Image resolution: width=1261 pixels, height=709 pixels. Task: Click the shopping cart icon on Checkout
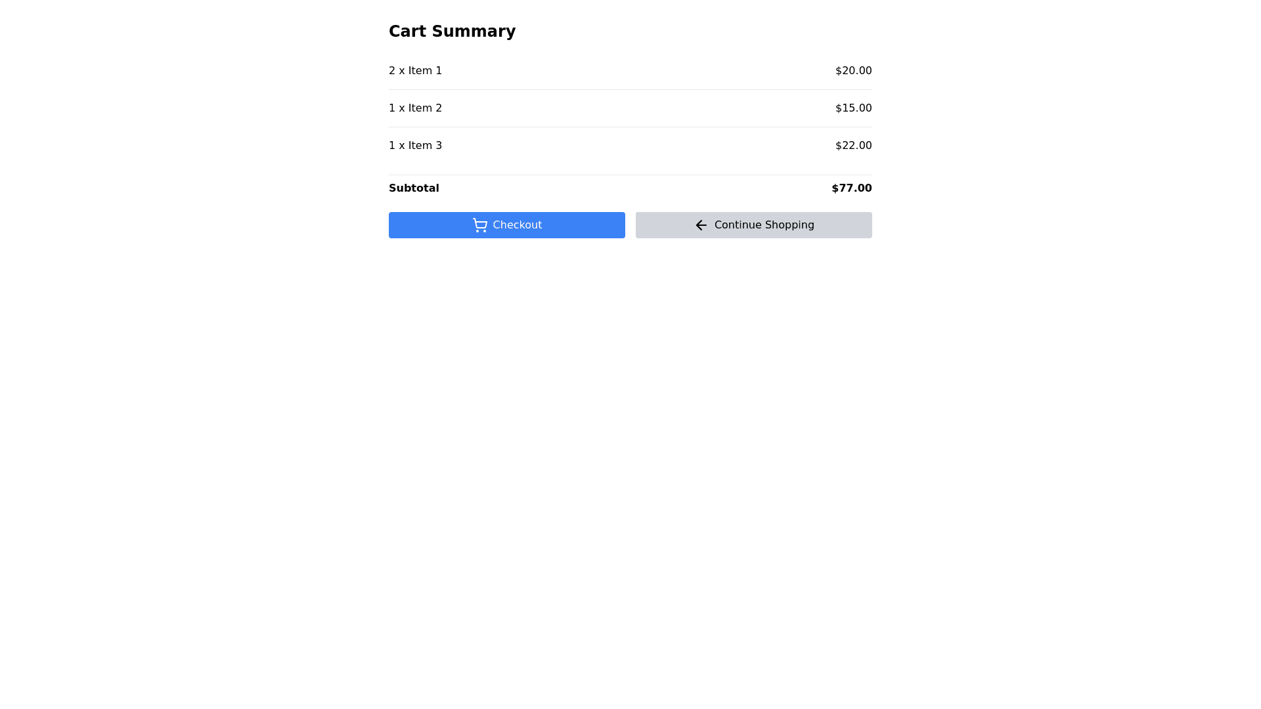pyautogui.click(x=479, y=225)
